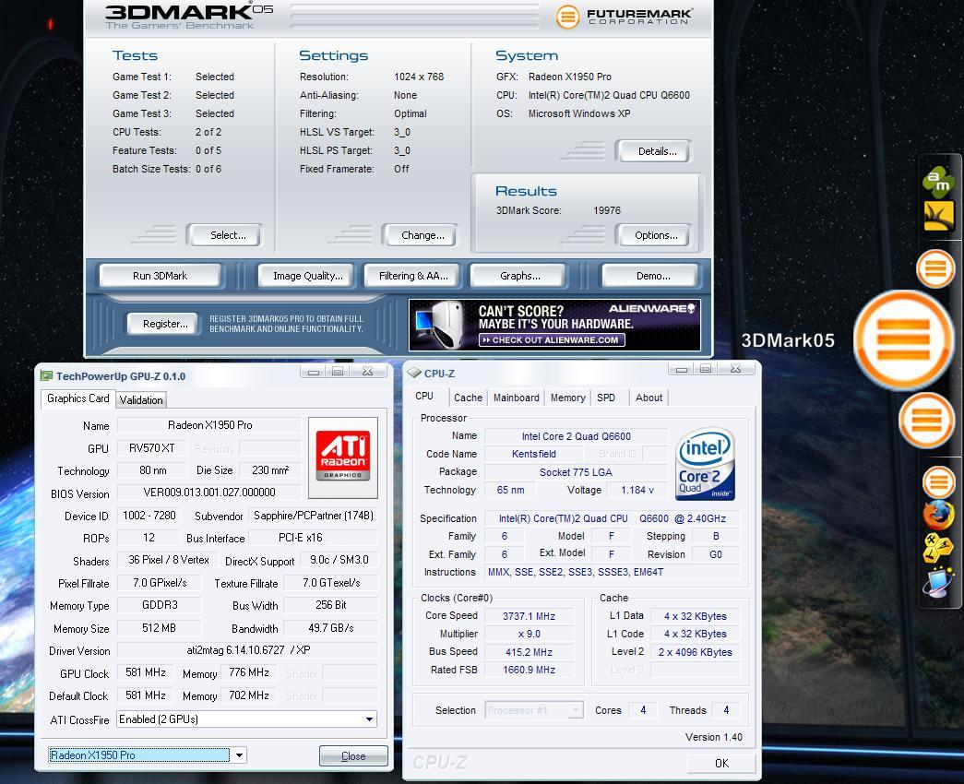
Task: Minimize the GPU-Z window
Action: (314, 372)
